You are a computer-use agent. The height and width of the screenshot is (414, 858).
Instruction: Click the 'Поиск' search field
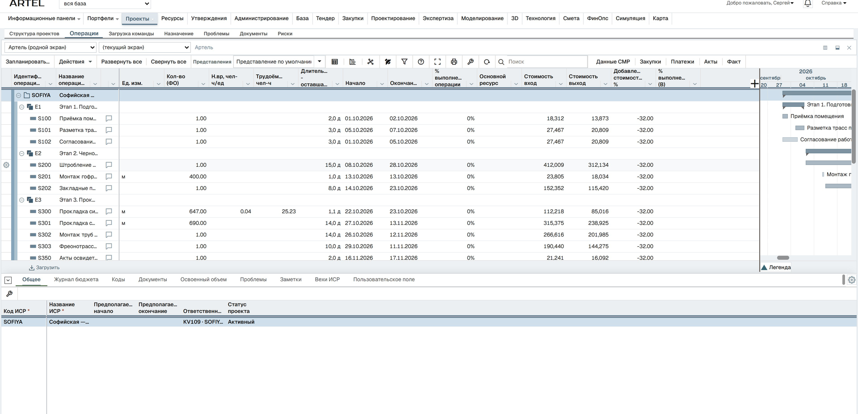pyautogui.click(x=546, y=62)
